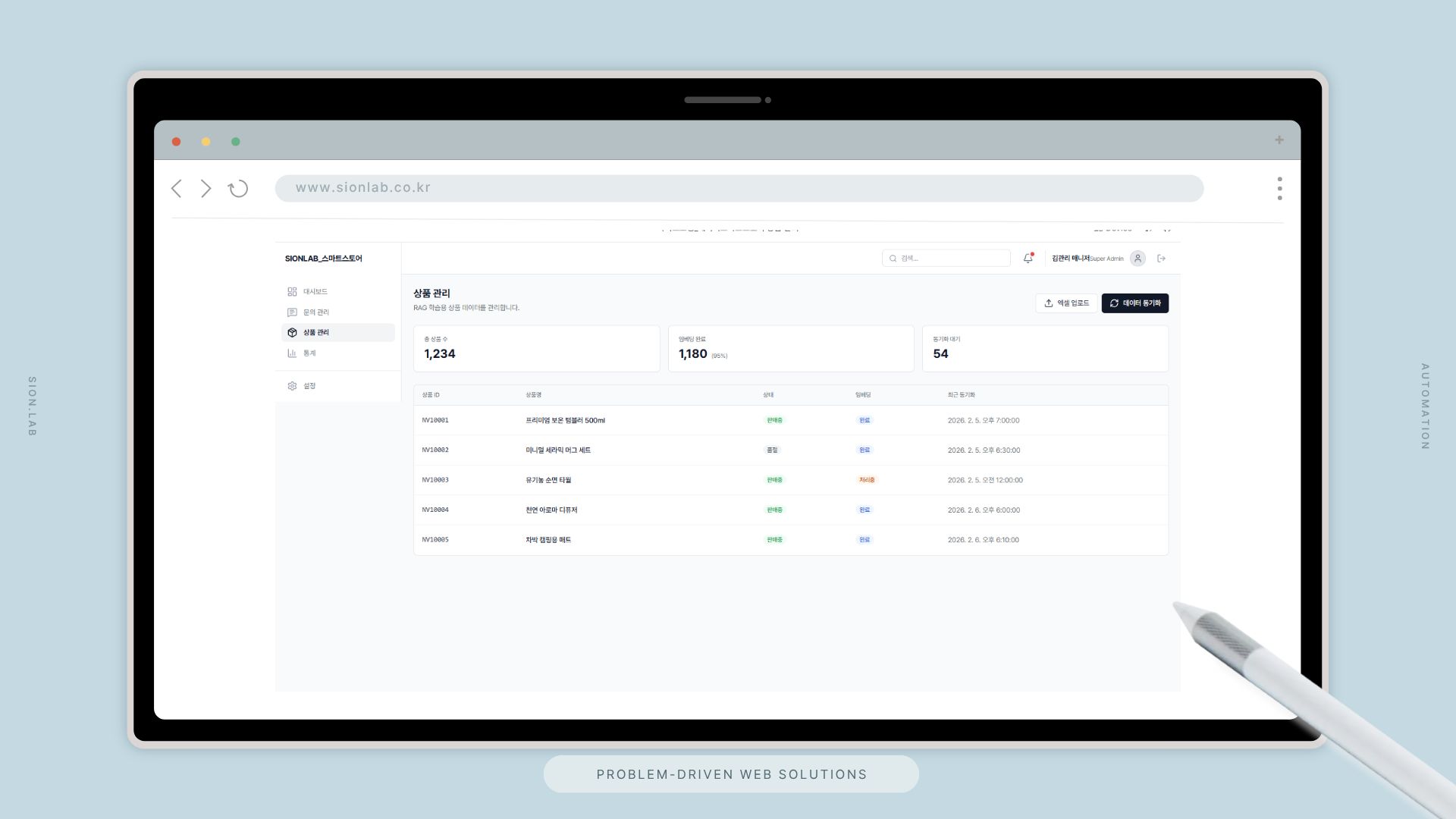Click the 처리중 badge on NV10003
This screenshot has width=1456, height=819.
pos(867,480)
